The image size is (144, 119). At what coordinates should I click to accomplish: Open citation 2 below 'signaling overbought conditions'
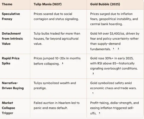[x=93, y=73]
